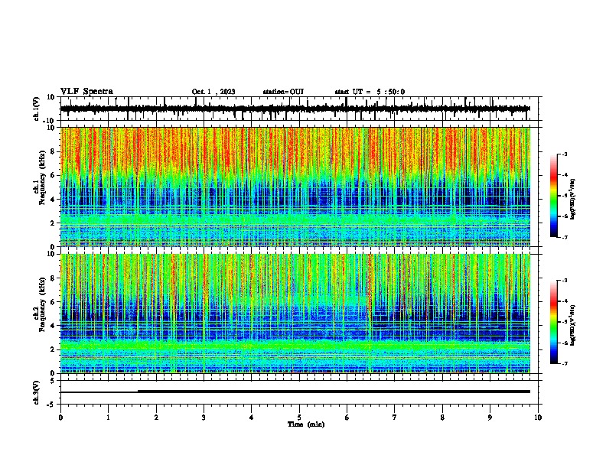Click the "ch.1 Frequency (kHz)" axis label
This screenshot has height=468, width=606.
(x=41, y=178)
